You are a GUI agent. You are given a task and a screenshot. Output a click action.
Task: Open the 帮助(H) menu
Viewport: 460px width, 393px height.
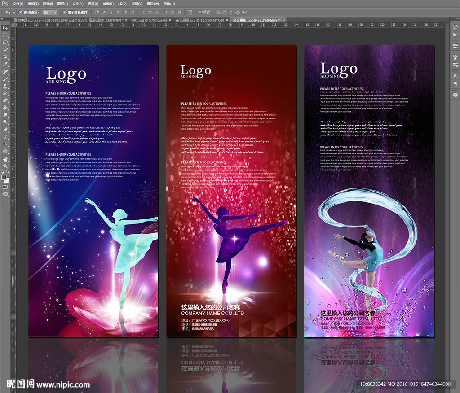pos(169,4)
